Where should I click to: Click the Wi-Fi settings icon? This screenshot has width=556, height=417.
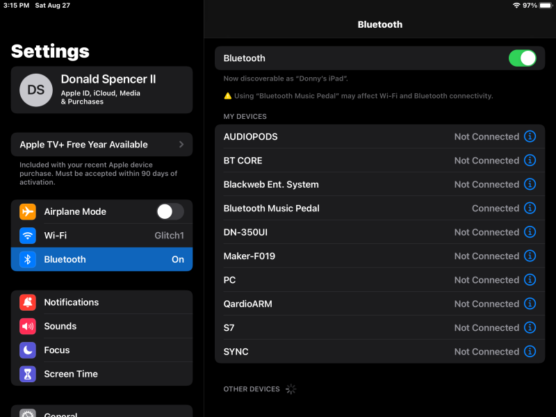pos(28,236)
